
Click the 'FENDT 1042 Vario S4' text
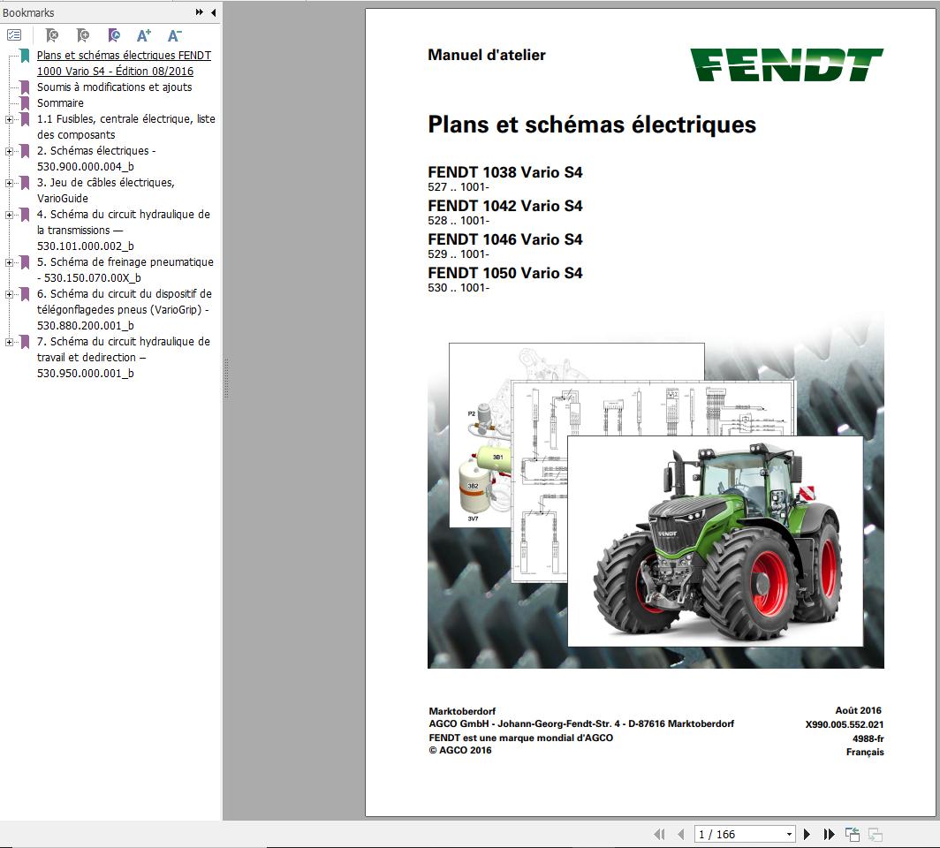coord(504,206)
